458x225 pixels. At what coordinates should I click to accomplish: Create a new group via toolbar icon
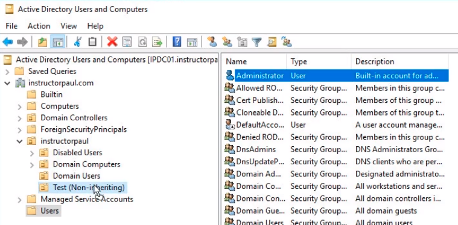pyautogui.click(x=227, y=42)
